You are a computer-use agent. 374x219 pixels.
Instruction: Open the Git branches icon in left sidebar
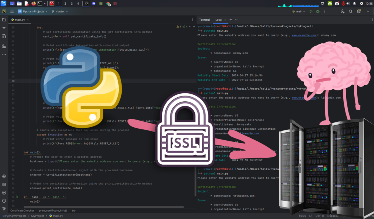(4, 35)
